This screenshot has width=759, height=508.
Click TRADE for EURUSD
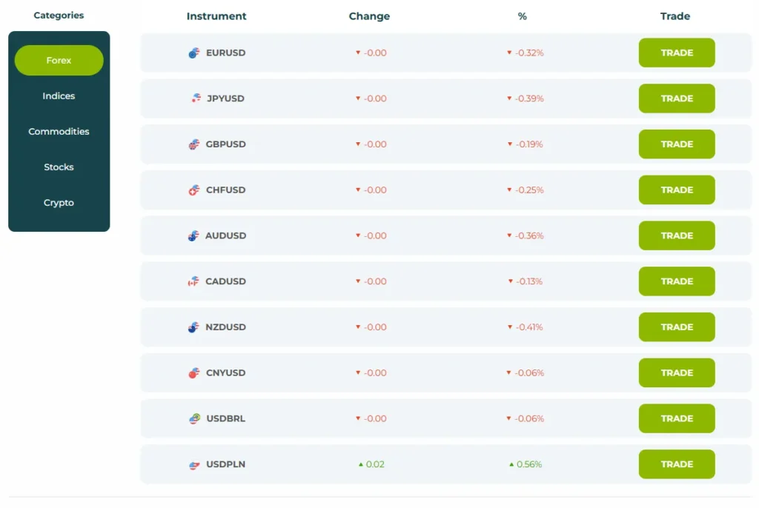676,53
